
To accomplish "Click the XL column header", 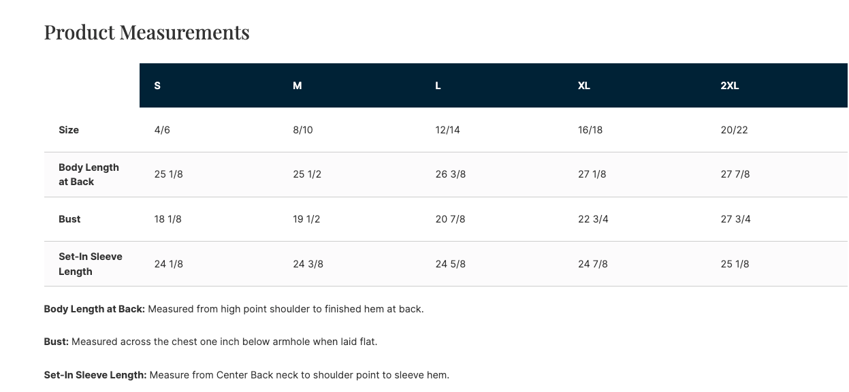I will click(x=584, y=86).
